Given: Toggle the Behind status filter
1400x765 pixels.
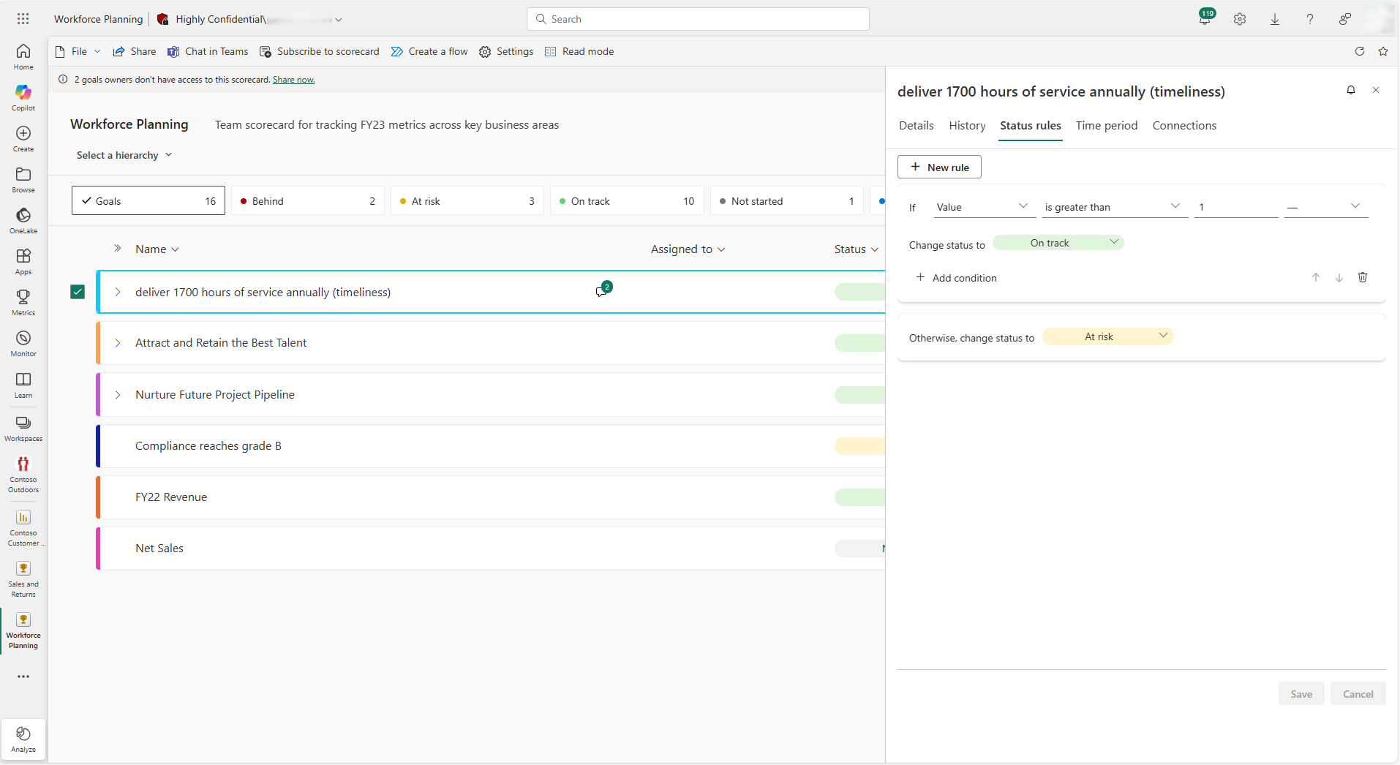Looking at the screenshot, I should (308, 201).
